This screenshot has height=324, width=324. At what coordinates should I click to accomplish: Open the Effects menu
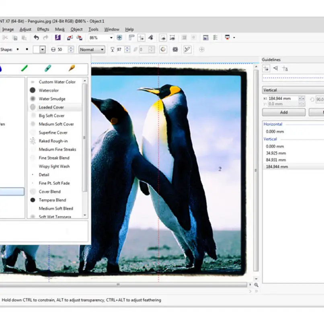(43, 29)
